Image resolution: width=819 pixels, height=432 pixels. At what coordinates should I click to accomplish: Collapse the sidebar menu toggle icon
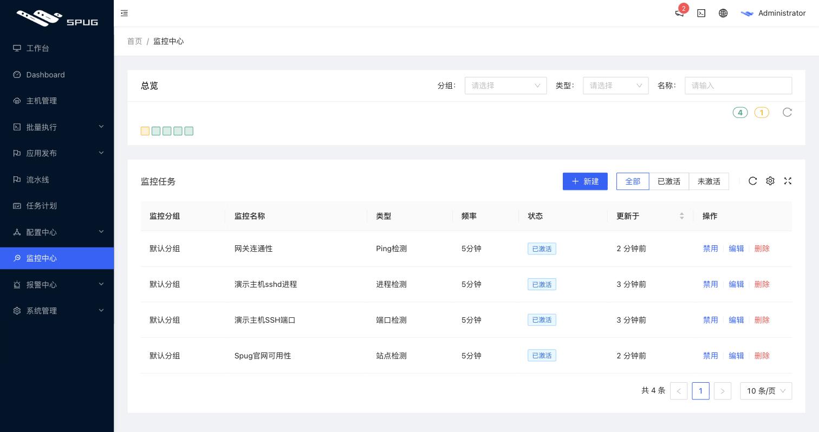(x=124, y=13)
